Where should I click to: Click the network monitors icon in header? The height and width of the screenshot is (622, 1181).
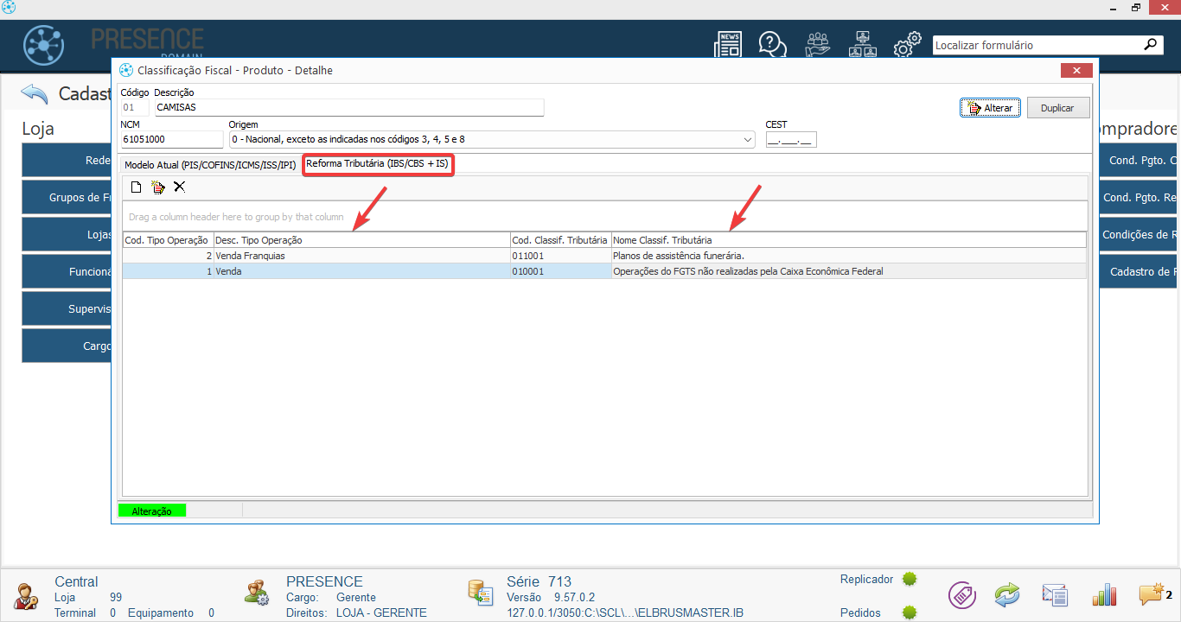(x=862, y=45)
